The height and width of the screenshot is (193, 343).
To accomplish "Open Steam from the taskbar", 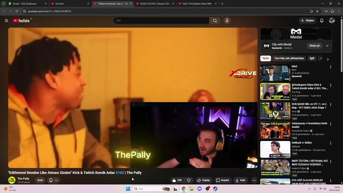I will pos(215,189).
